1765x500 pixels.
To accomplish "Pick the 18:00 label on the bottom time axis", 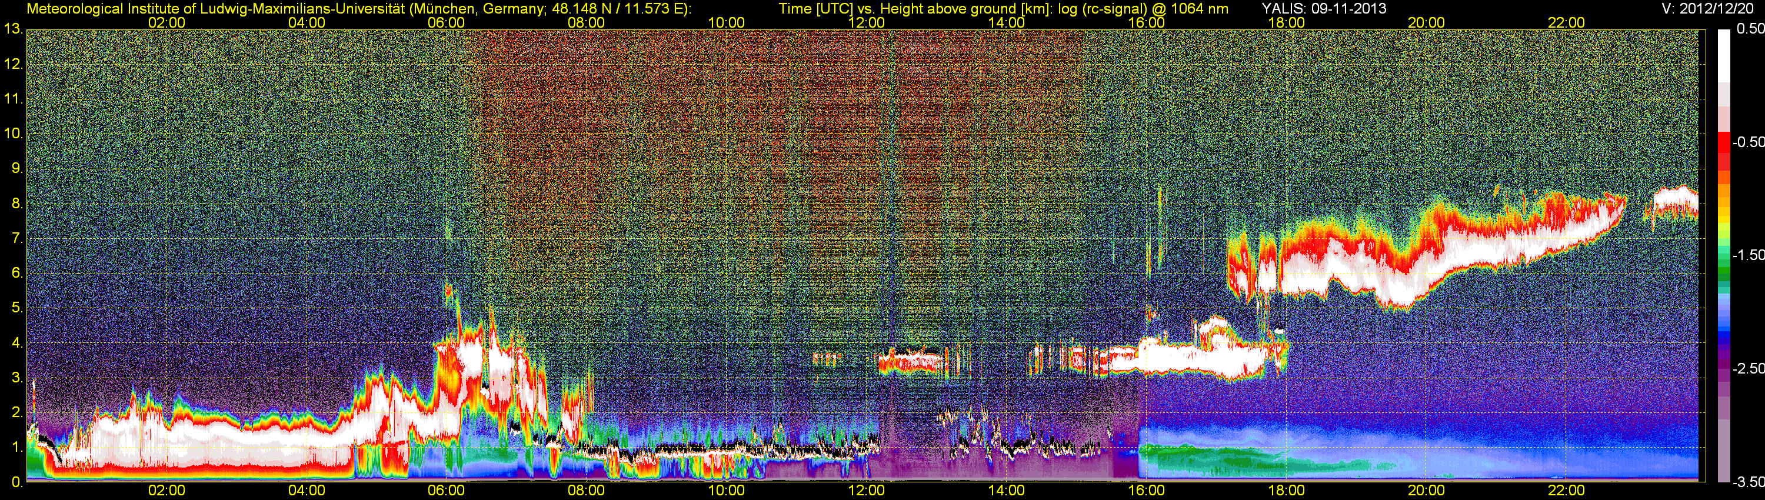I will (1287, 491).
